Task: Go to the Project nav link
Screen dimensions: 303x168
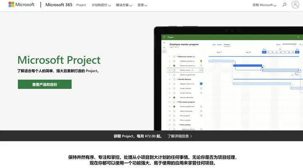Action: 81,5
